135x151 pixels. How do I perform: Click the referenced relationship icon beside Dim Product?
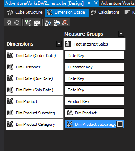click(x=70, y=113)
